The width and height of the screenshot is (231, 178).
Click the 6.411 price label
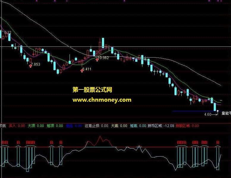87,69
